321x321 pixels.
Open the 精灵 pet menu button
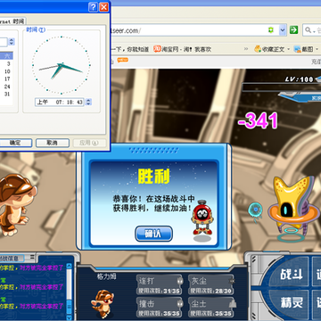[292, 303]
